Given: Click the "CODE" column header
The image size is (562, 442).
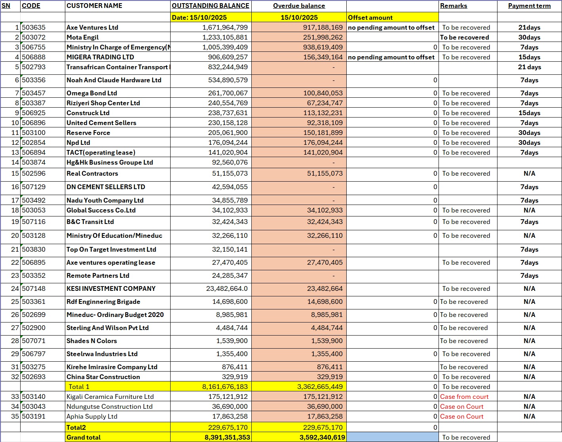Looking at the screenshot, I should coord(31,6).
